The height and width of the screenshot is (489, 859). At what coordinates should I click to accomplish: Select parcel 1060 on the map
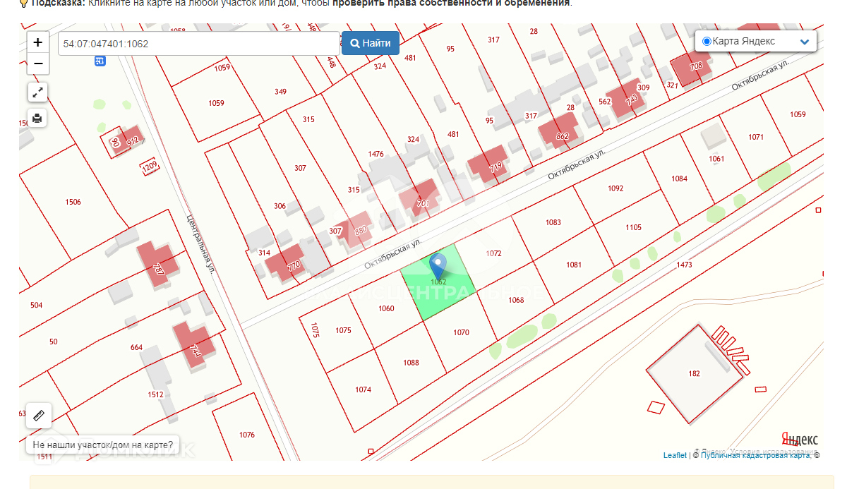(x=386, y=308)
